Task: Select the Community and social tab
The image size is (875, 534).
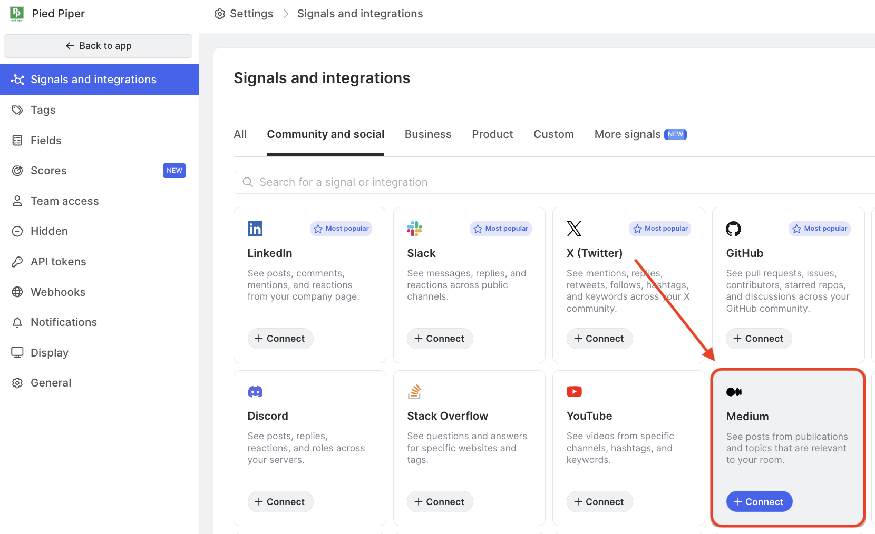Action: pos(326,134)
